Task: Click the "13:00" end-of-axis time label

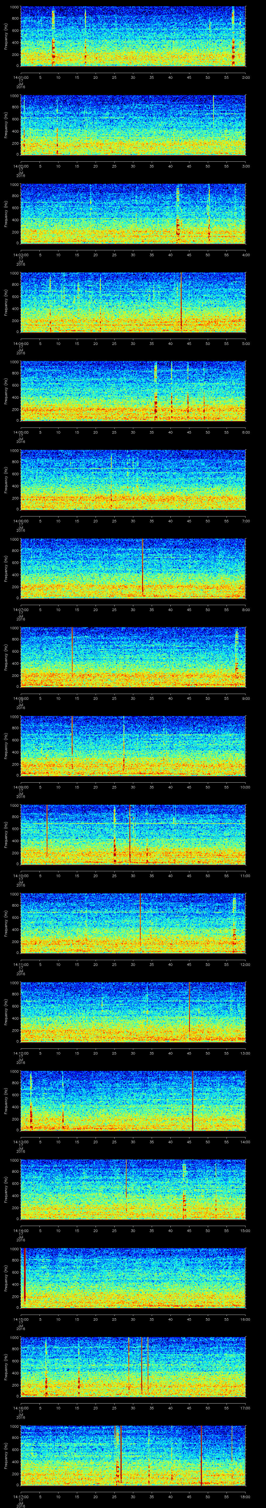Action: [x=245, y=1053]
